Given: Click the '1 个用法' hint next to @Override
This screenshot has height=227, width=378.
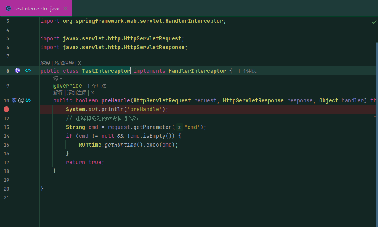Looking at the screenshot, I should (x=97, y=86).
